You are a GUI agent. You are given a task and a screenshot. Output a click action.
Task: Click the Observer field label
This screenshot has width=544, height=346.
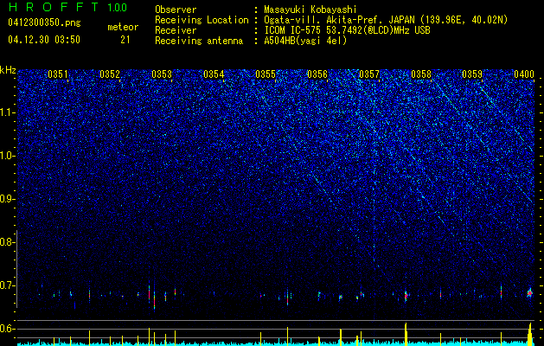click(176, 10)
